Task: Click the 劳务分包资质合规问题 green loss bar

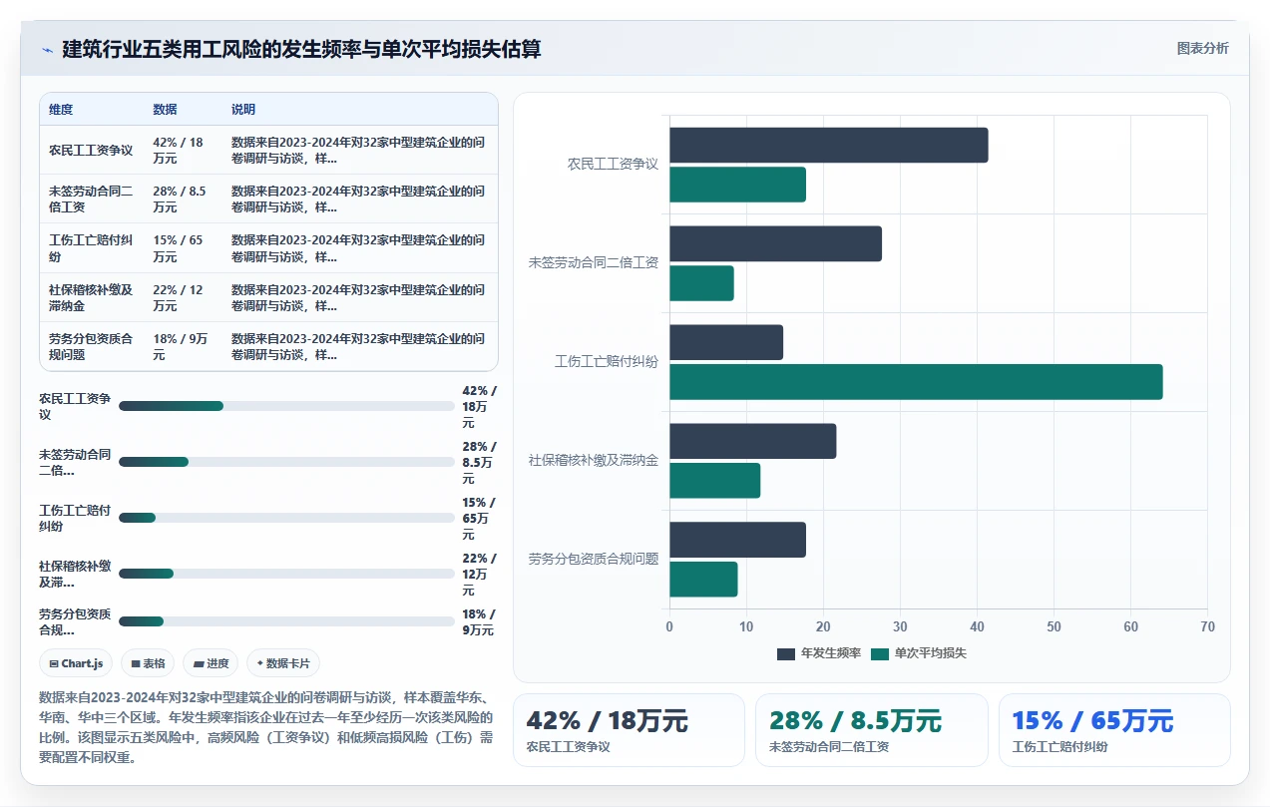Action: click(703, 580)
